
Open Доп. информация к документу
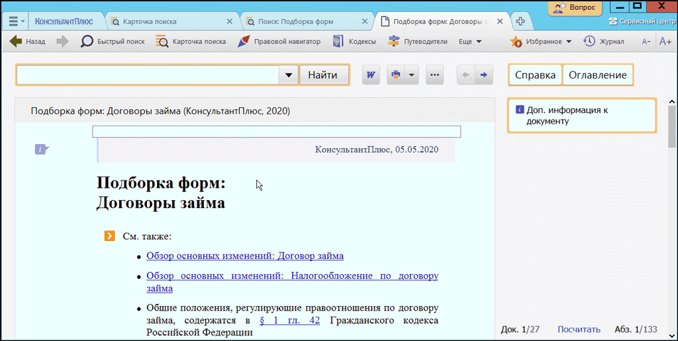pyautogui.click(x=582, y=115)
